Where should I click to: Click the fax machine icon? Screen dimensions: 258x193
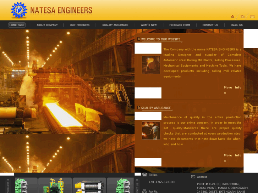click(144, 191)
